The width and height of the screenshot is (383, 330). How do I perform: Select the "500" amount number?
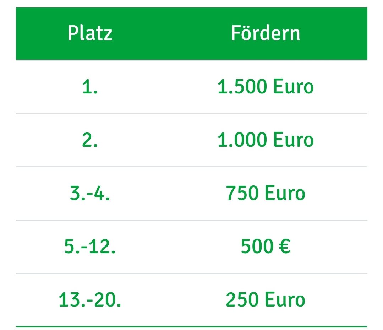257,247
